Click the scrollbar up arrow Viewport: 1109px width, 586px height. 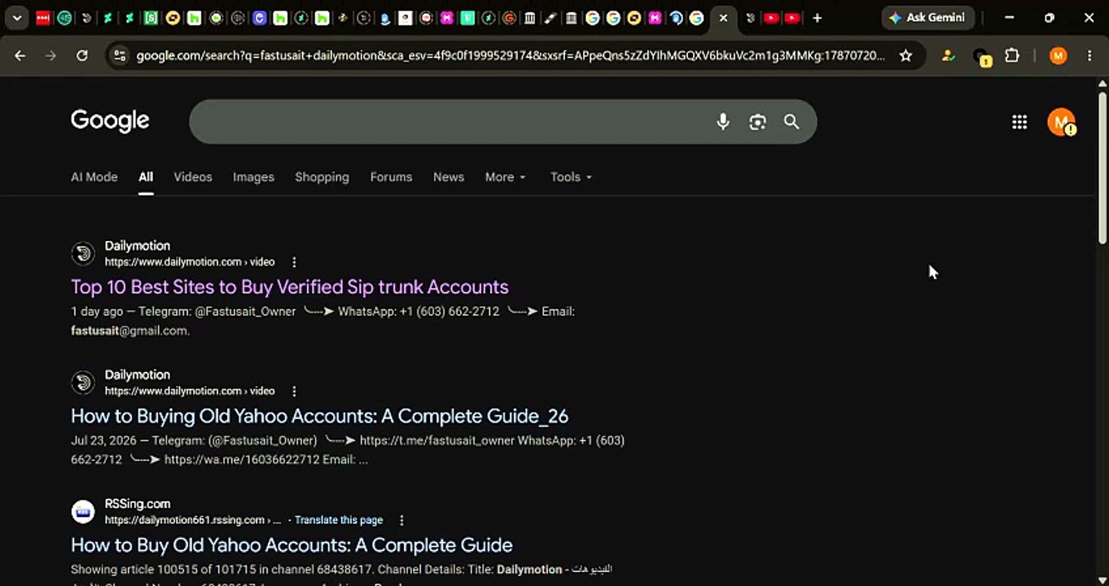pyautogui.click(x=1102, y=84)
